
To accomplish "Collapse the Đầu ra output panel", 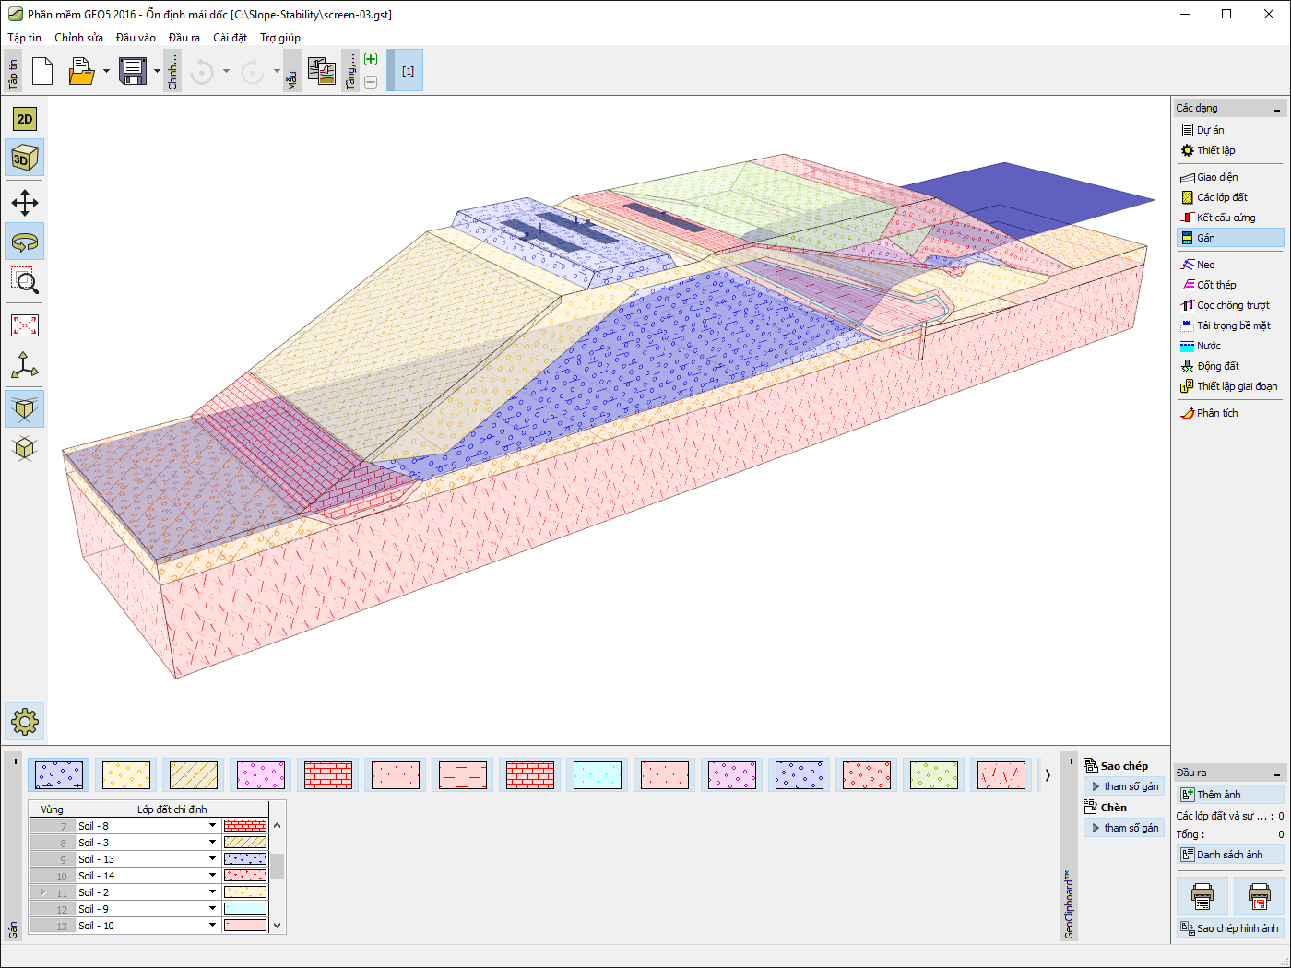I will coord(1277,773).
